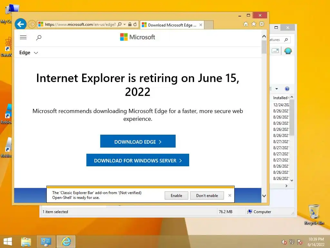
Task: Open the view options dropdown in background window
Action: 277,89
